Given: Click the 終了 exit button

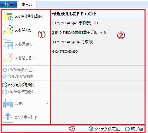Looking at the screenshot, I should (134, 129).
